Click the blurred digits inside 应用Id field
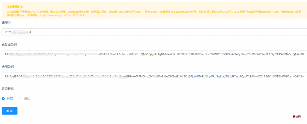This screenshot has height=124, width=307. coord(18,32)
